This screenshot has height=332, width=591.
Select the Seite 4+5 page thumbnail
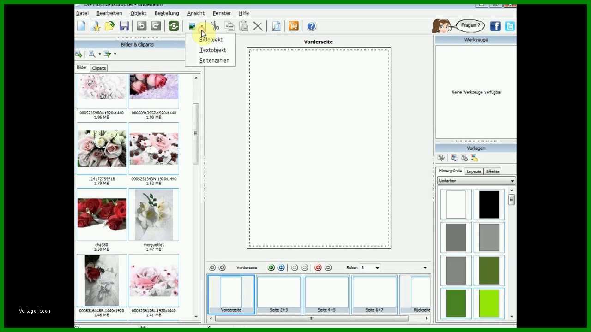point(326,294)
